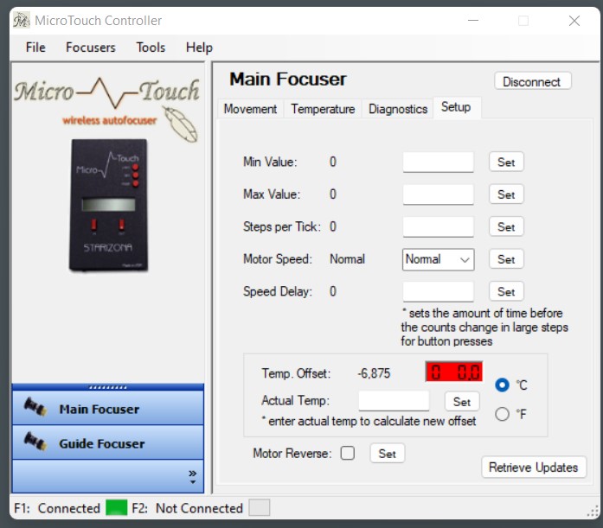
Task: Click Set button for Max Value
Action: click(506, 194)
